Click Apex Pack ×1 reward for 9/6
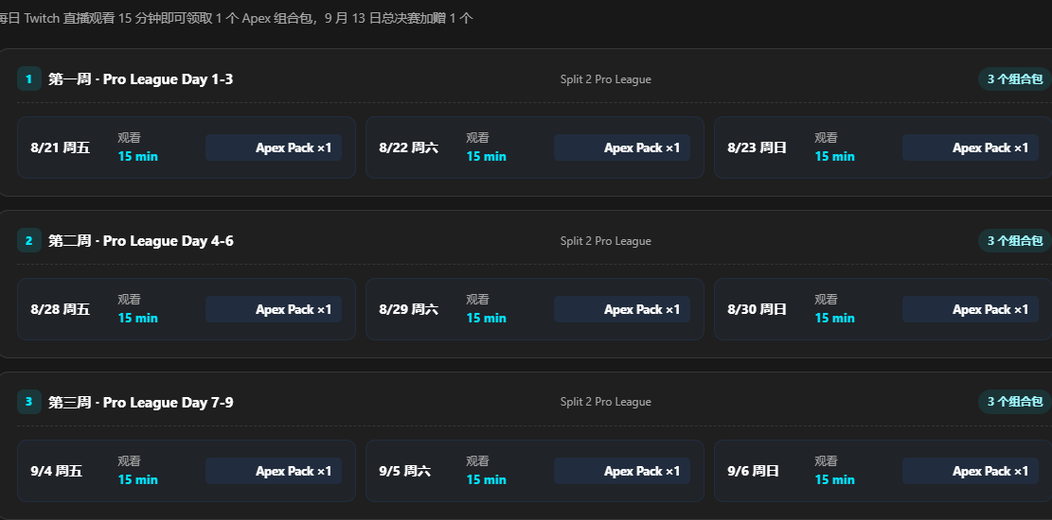Viewport: 1052px width, 520px height. click(x=971, y=471)
